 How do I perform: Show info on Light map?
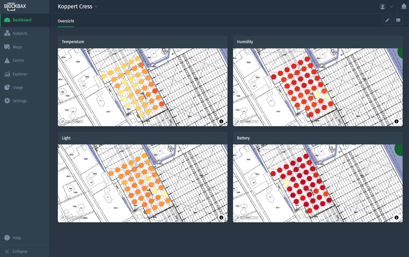221,218
